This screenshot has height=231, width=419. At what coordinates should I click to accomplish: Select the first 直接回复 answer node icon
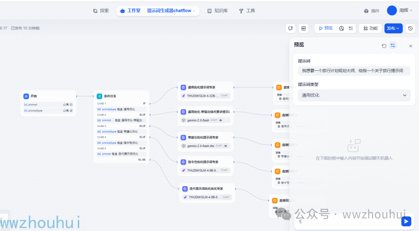pos(279,87)
